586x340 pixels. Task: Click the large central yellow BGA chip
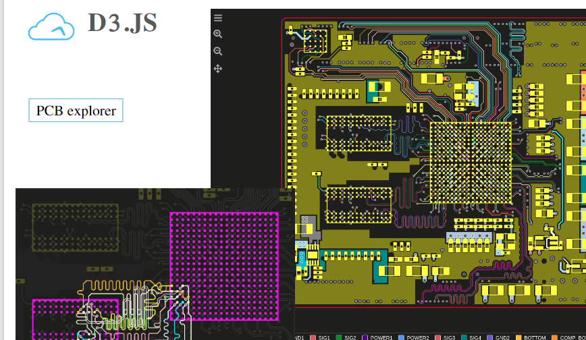tap(471, 162)
